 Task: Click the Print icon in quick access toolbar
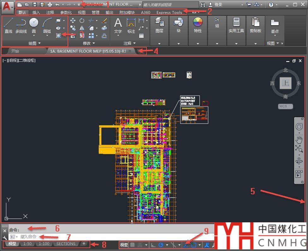click(x=50, y=4)
